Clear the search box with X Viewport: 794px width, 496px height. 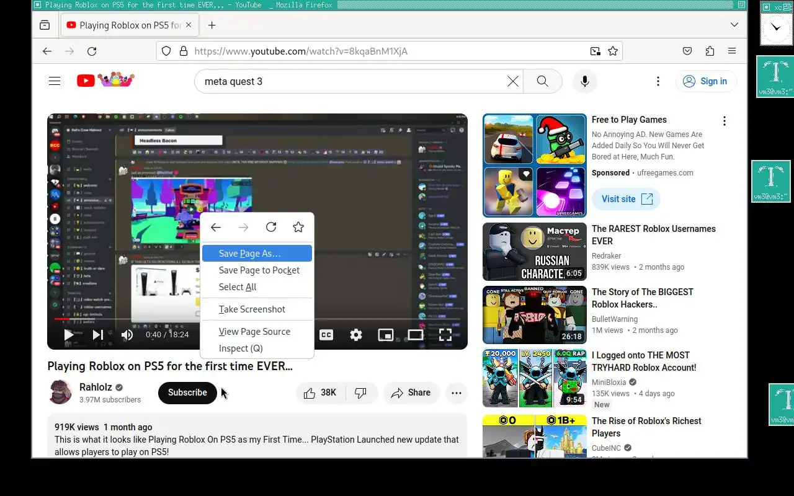tap(513, 81)
